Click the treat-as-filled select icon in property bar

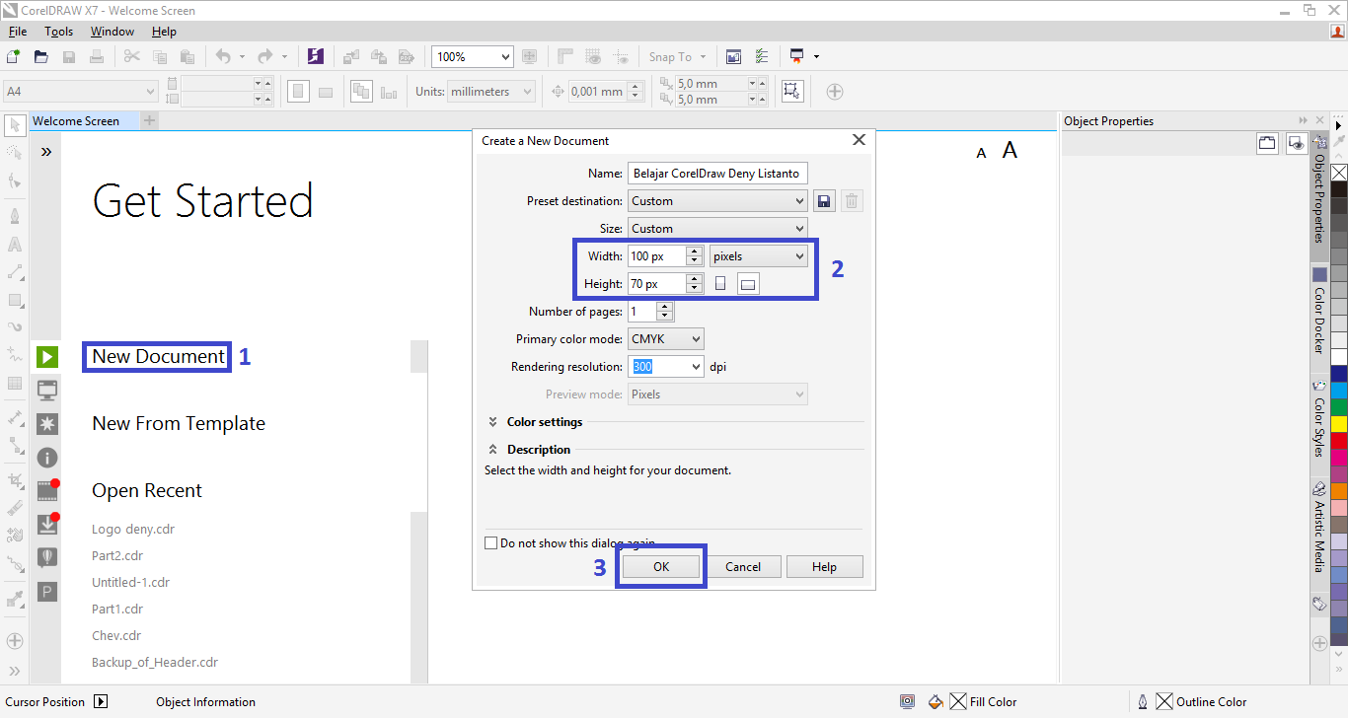pos(791,91)
